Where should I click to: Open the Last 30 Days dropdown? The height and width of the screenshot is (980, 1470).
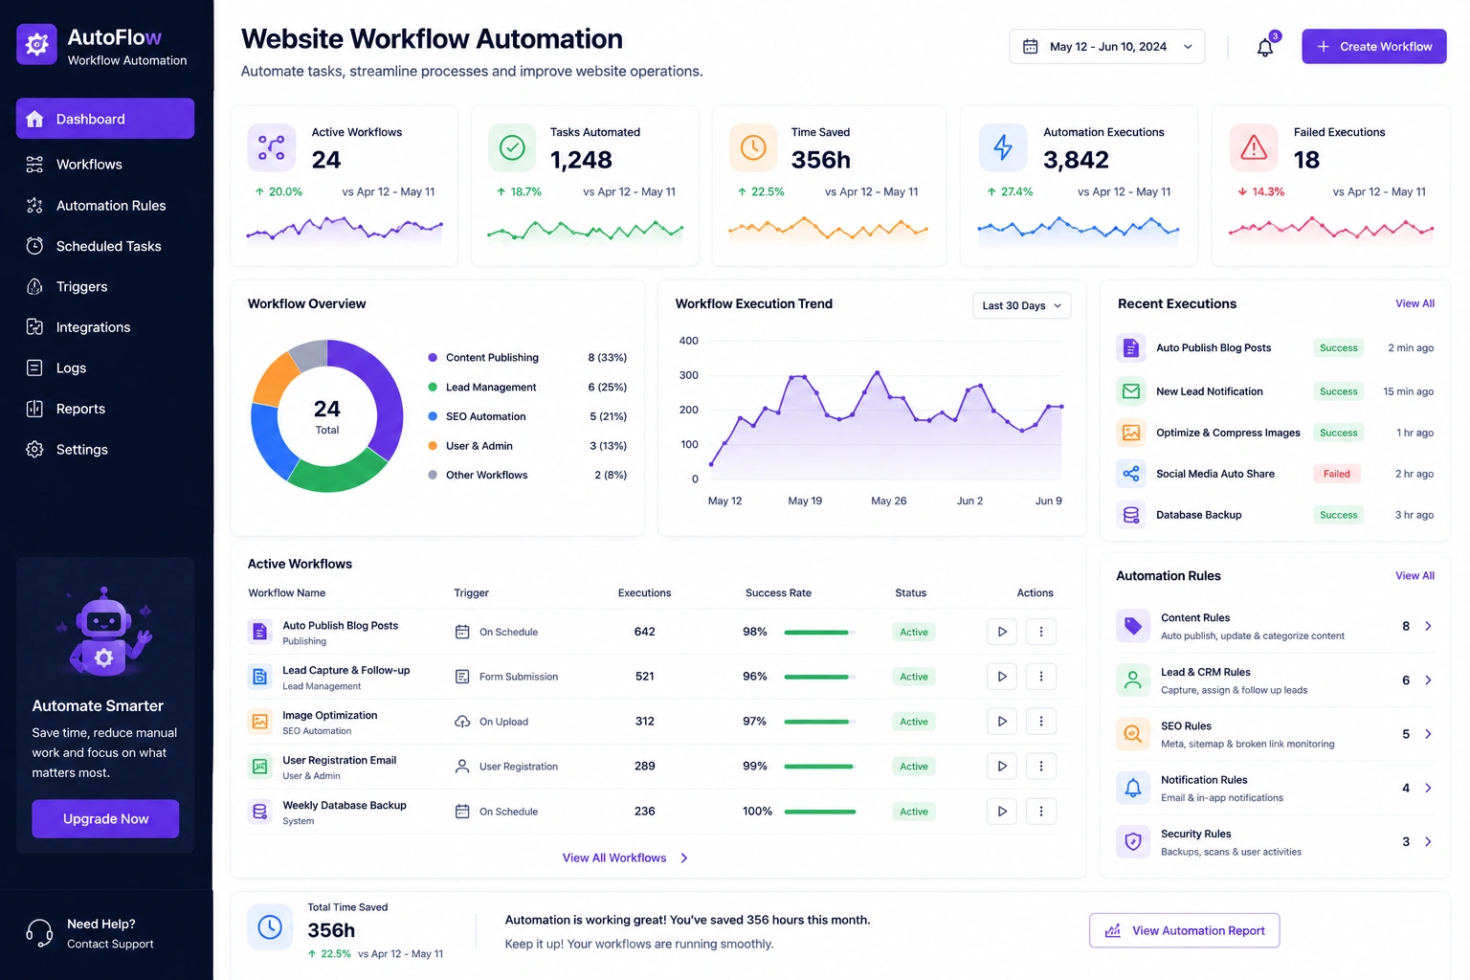coord(1021,305)
